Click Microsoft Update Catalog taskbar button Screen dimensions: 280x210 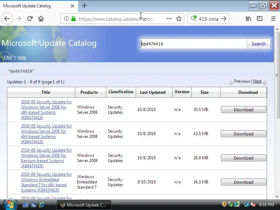84,205
